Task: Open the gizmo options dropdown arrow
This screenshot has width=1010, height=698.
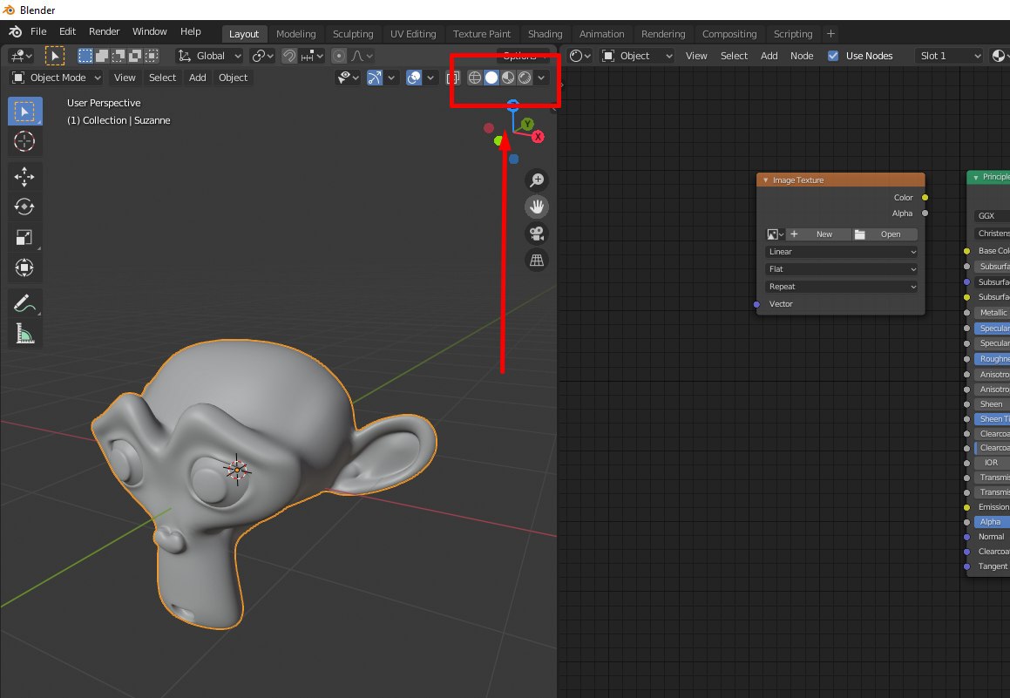Action: pos(391,78)
